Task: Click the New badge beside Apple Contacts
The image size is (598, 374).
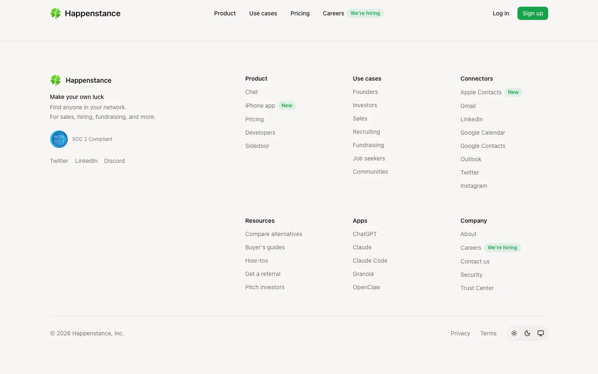Action: point(513,92)
